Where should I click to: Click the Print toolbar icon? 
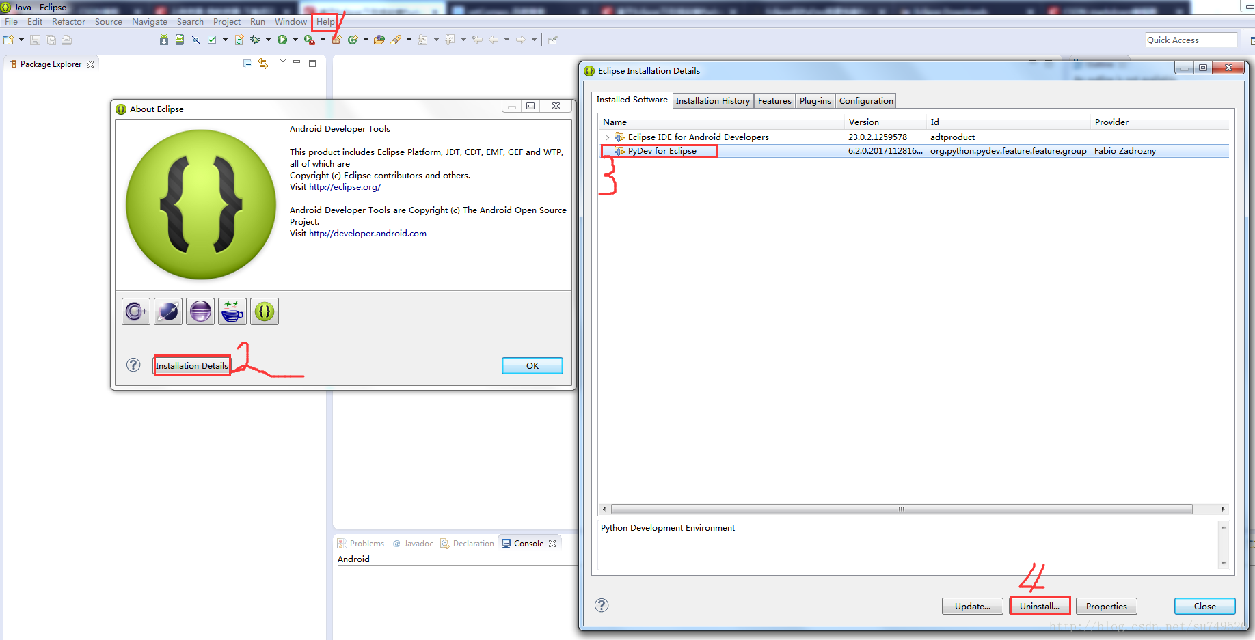(66, 40)
